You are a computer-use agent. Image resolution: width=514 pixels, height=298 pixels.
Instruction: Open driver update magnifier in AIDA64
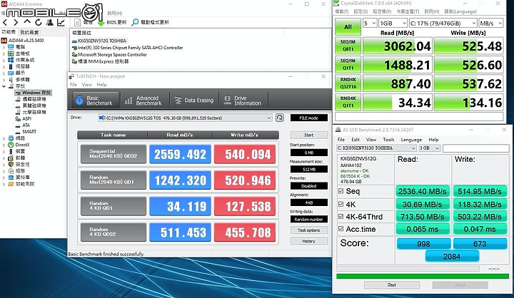pos(135,22)
